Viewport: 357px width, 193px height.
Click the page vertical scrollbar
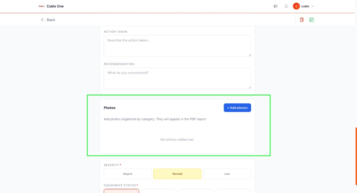click(x=356, y=156)
